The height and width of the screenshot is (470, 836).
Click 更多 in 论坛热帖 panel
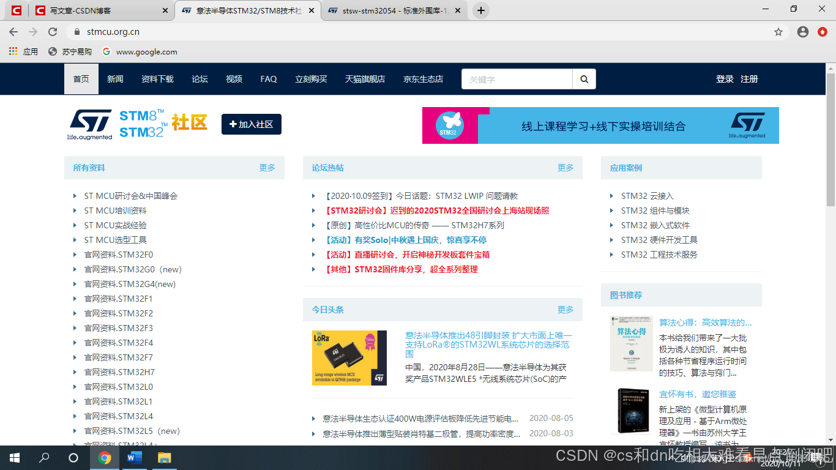pos(565,168)
